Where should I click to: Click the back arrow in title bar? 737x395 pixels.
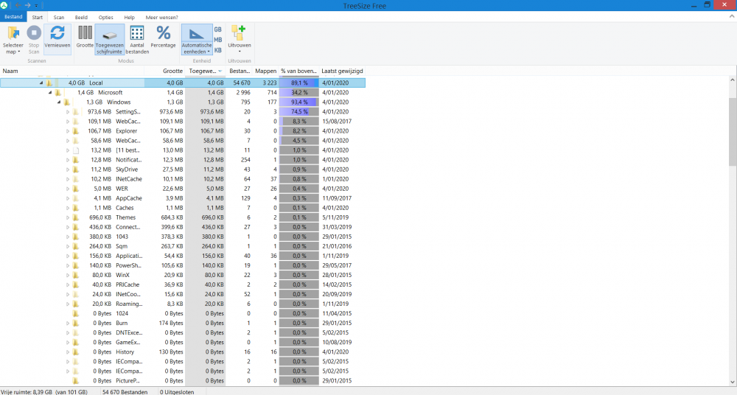pos(16,5)
